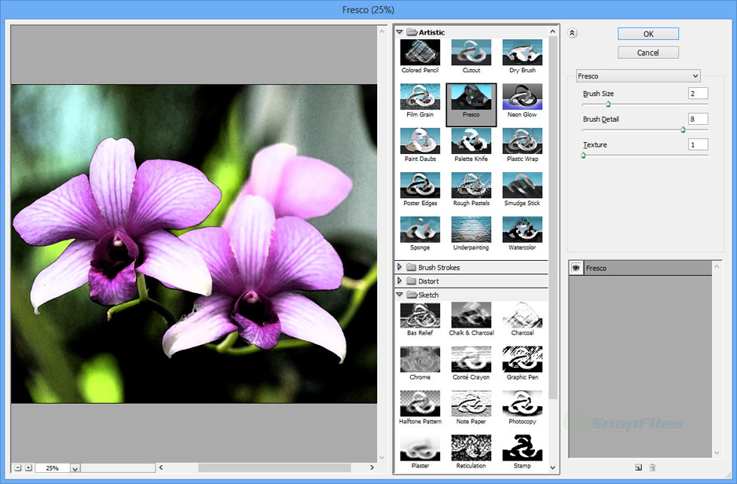The image size is (737, 484).
Task: Collapse the filter gallery with double-chevron button
Action: tap(572, 33)
